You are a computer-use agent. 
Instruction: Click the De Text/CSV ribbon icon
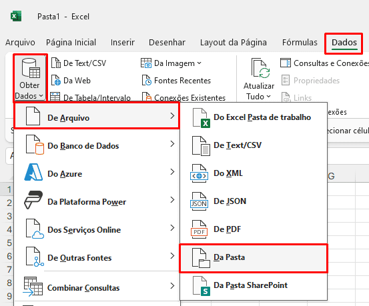click(56, 63)
